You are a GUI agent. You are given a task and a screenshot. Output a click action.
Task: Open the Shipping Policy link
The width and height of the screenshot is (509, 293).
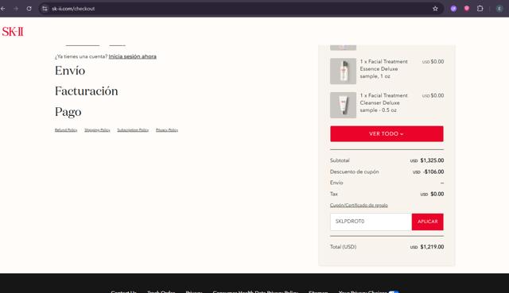click(x=97, y=130)
